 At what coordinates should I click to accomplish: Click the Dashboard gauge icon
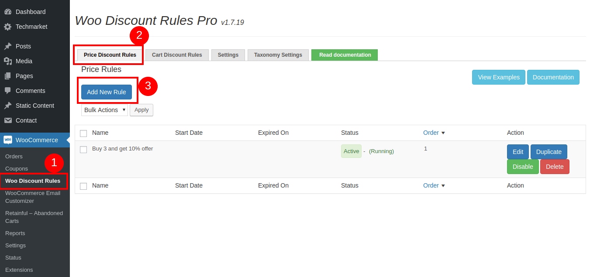[x=8, y=12]
